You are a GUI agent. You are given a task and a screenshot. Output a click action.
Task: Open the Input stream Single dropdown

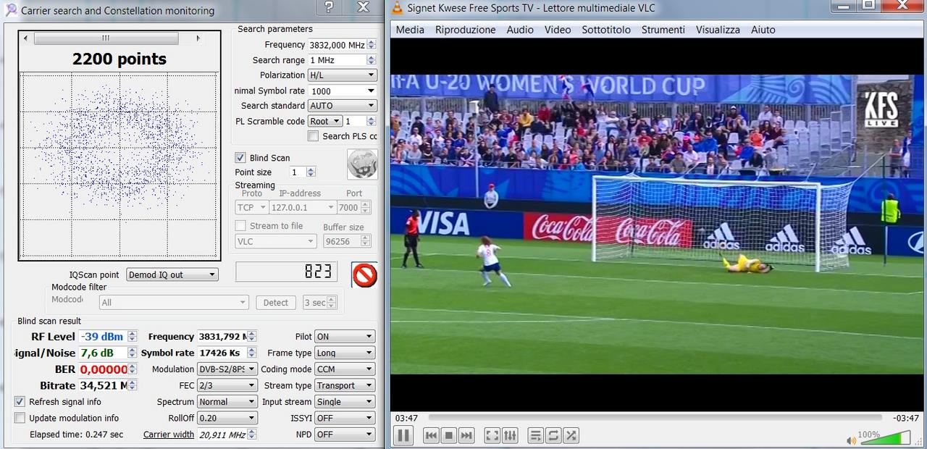click(345, 401)
